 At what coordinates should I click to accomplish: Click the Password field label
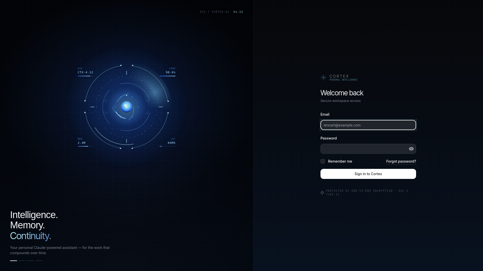tap(329, 138)
